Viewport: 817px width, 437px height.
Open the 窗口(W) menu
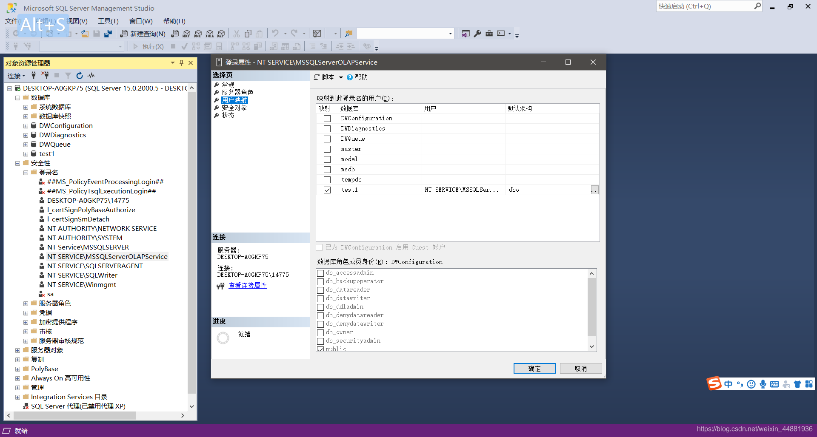point(141,21)
